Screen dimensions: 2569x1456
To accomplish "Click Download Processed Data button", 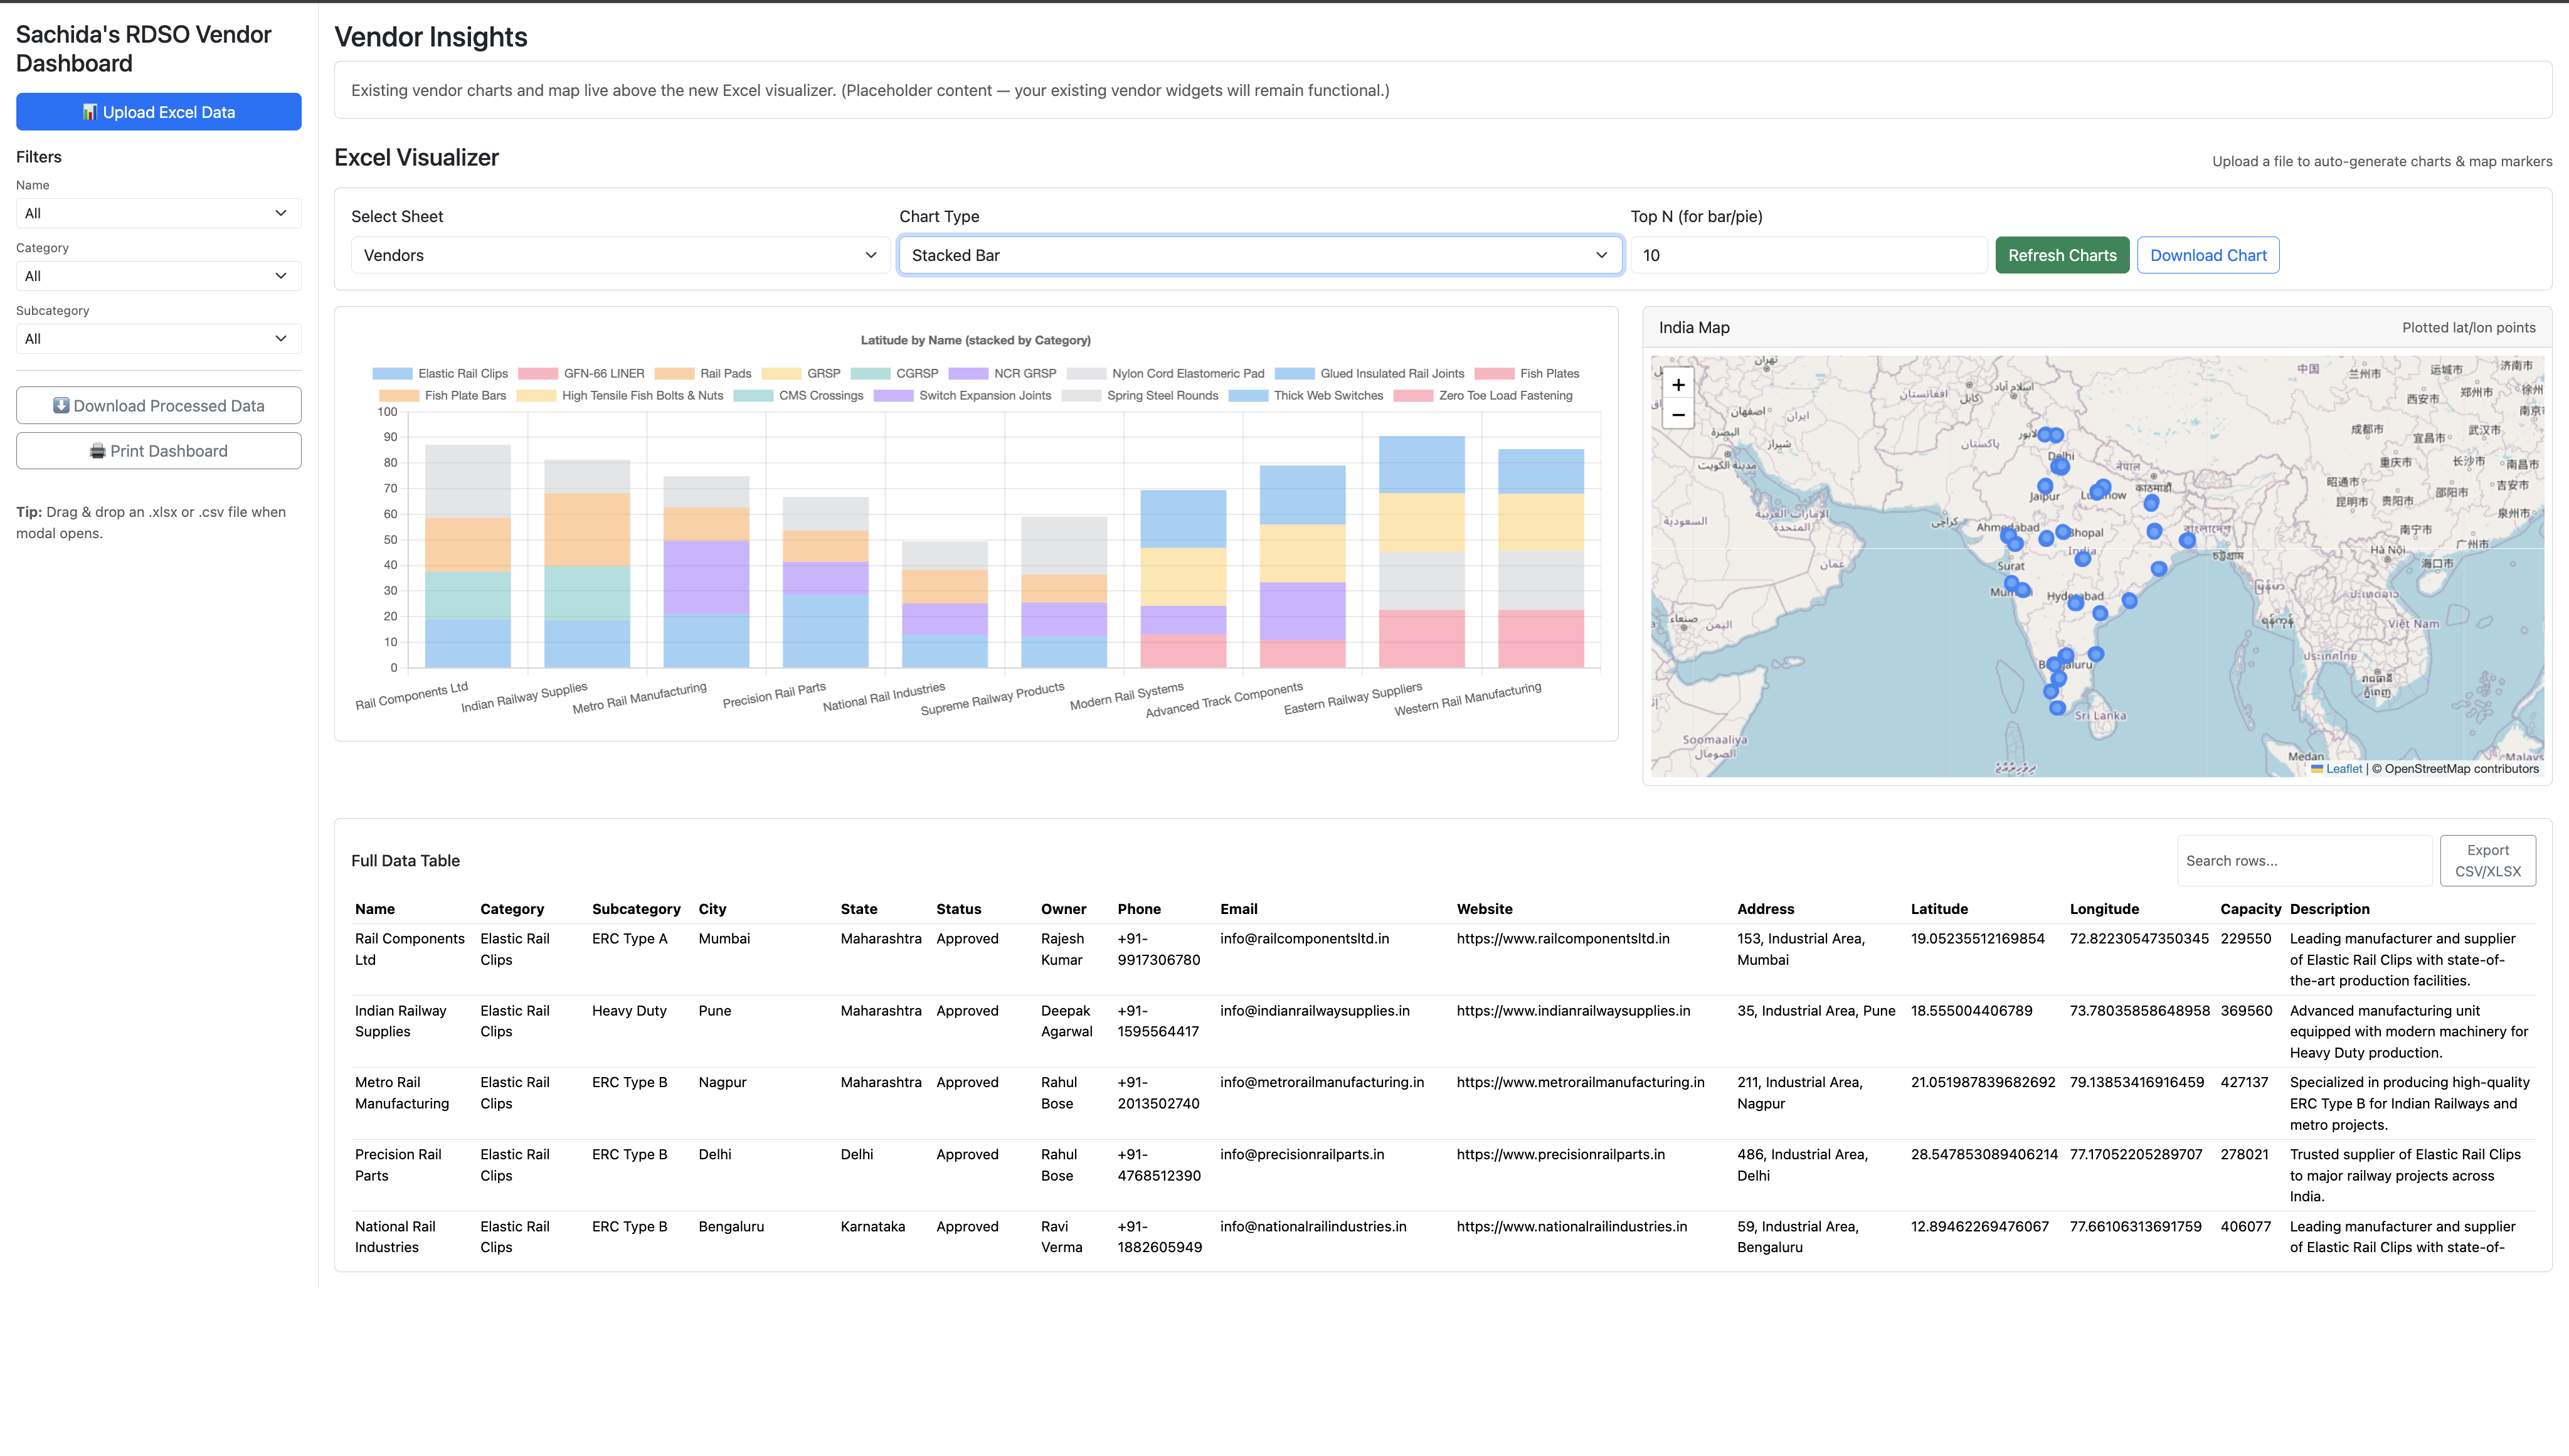I will coord(159,405).
